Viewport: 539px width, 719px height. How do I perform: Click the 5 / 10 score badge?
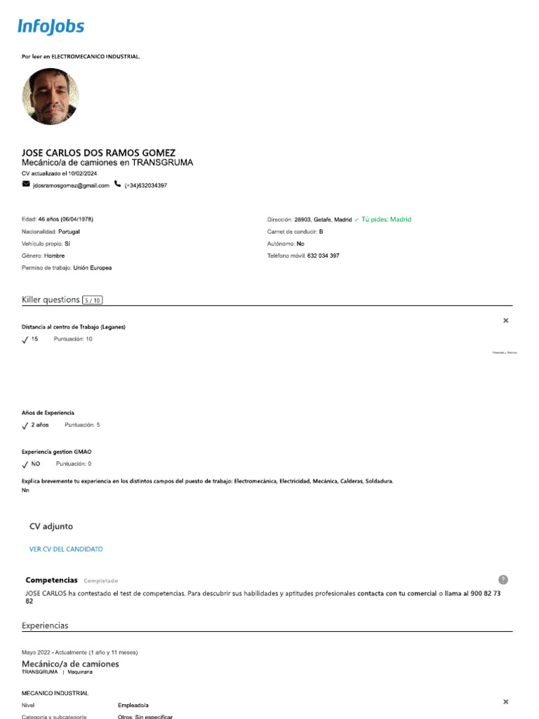click(93, 300)
